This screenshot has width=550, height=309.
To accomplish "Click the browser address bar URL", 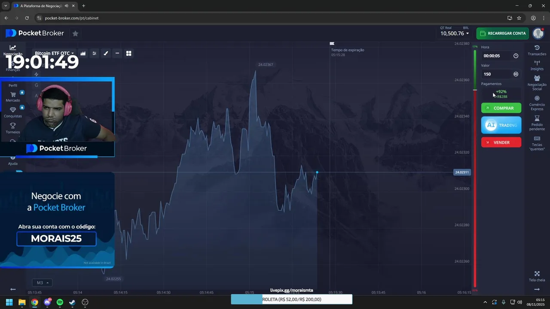I will 72,18.
